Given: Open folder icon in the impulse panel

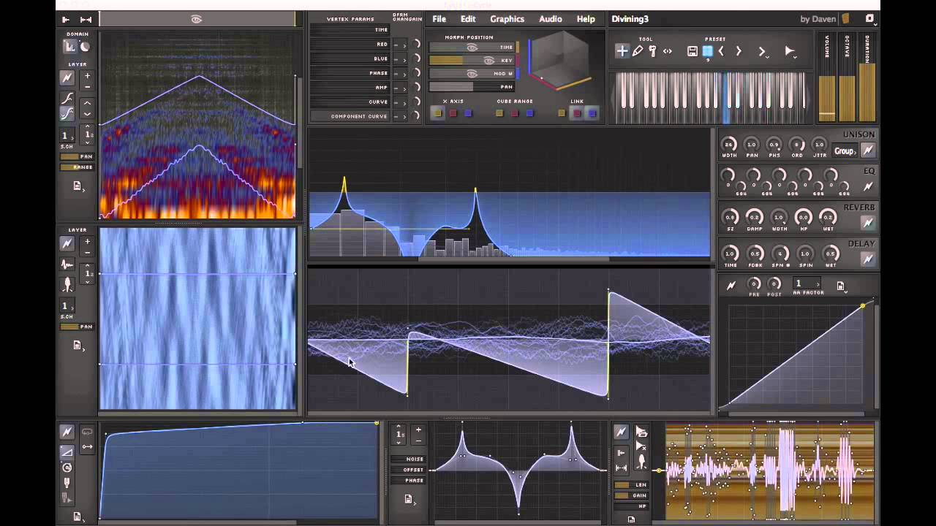Looking at the screenshot, I should [641, 432].
